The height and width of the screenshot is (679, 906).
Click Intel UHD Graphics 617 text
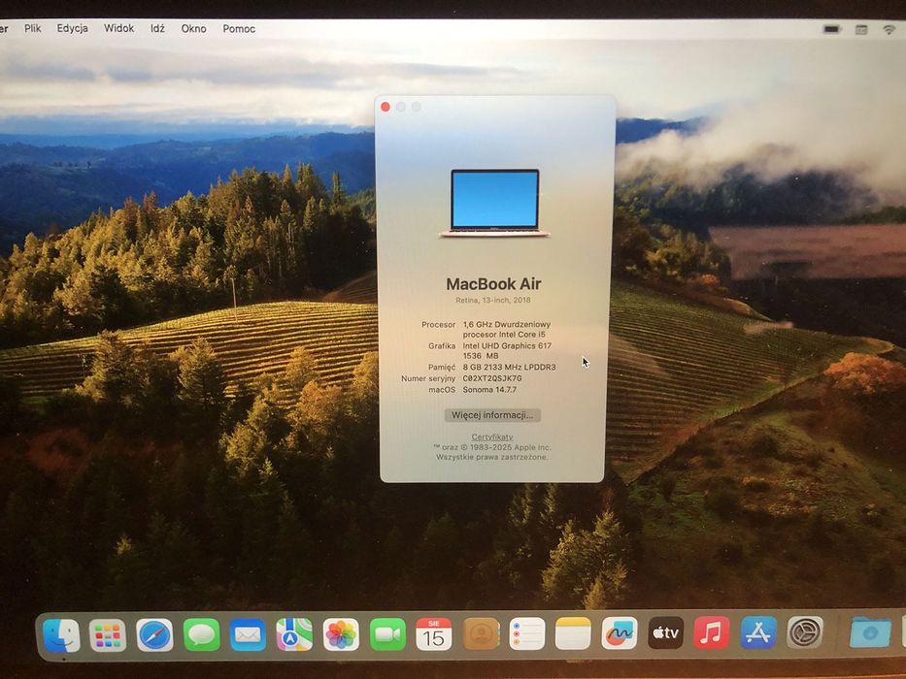pyautogui.click(x=507, y=346)
